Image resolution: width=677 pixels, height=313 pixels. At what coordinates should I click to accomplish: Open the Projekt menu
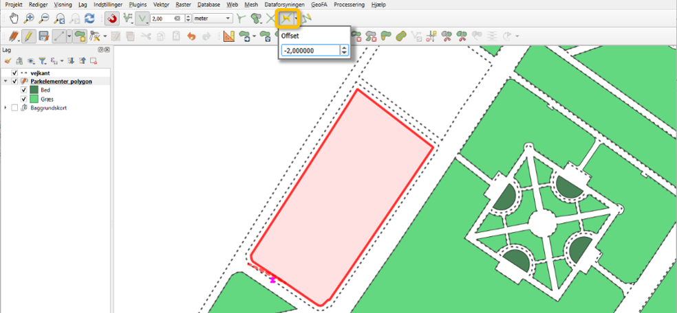pyautogui.click(x=14, y=5)
